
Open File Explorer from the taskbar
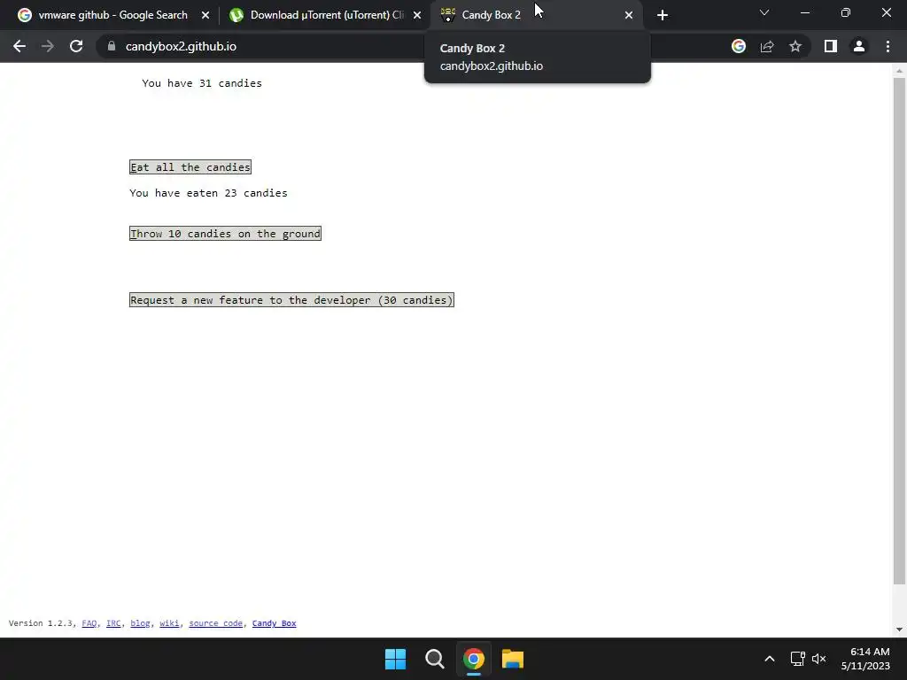[x=513, y=659]
